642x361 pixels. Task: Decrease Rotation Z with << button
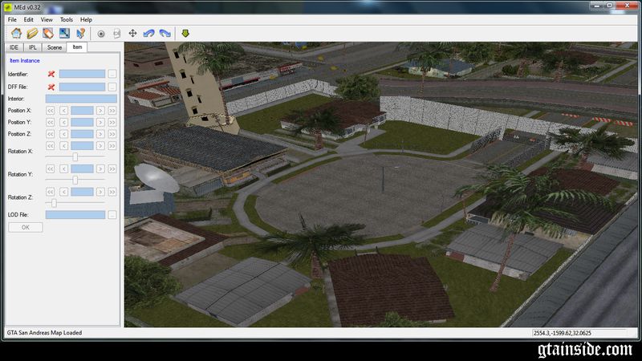[50, 192]
